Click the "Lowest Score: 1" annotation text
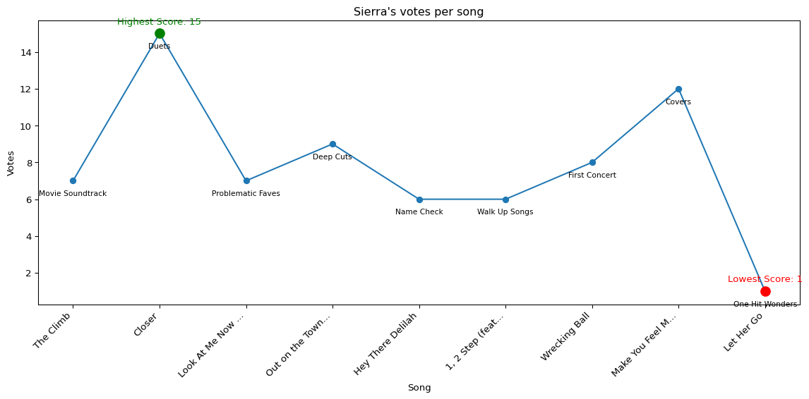Screen dimensions: 809x399 (765, 279)
